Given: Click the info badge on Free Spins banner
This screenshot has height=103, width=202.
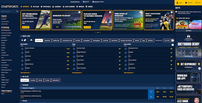Looking at the screenshot, I should (x=141, y=12).
